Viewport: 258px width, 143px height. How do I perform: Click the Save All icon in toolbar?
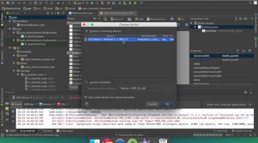coord(8,3)
